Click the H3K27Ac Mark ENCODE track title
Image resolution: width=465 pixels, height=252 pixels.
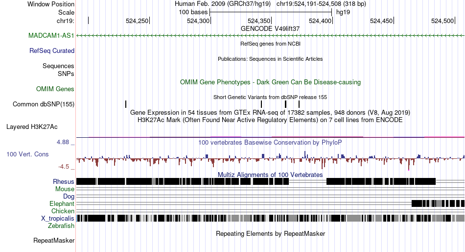point(270,120)
